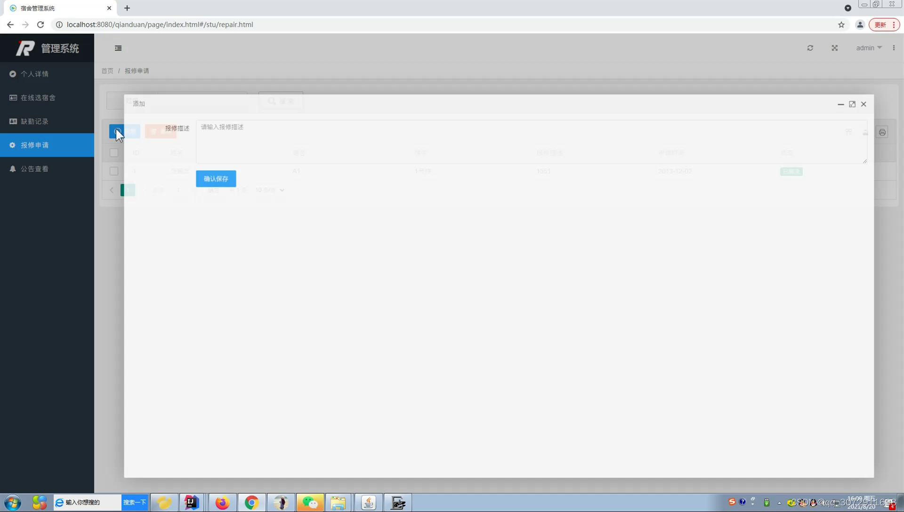Open the Chrome profile icon
This screenshot has width=904, height=512.
[860, 24]
